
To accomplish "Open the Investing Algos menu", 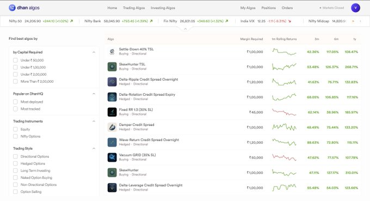I will tap(163, 8).
